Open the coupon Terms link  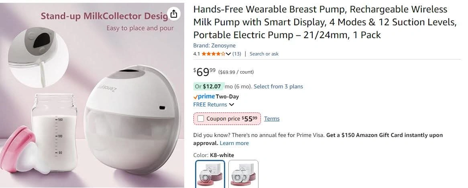272,119
